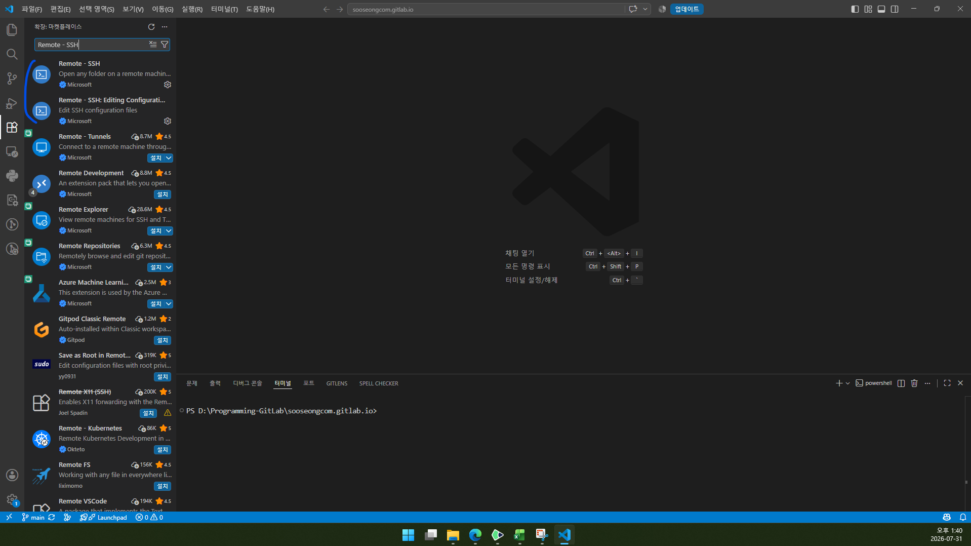Open notifications bell in status bar
The width and height of the screenshot is (971, 546).
(x=962, y=517)
